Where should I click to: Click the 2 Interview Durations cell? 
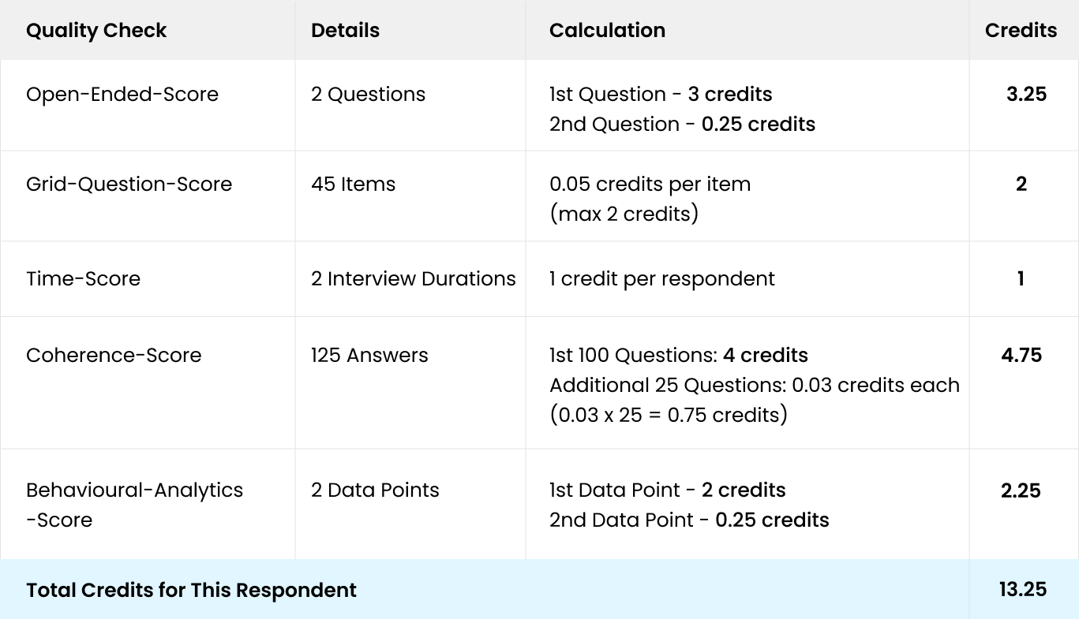click(x=413, y=278)
